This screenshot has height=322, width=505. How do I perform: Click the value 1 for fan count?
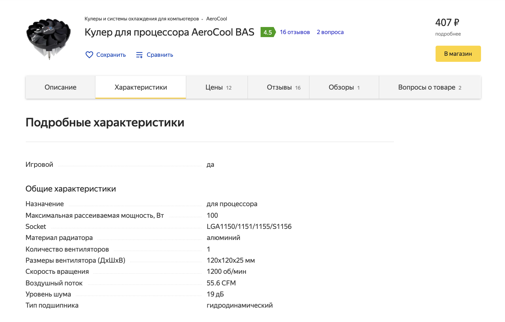[x=209, y=249]
